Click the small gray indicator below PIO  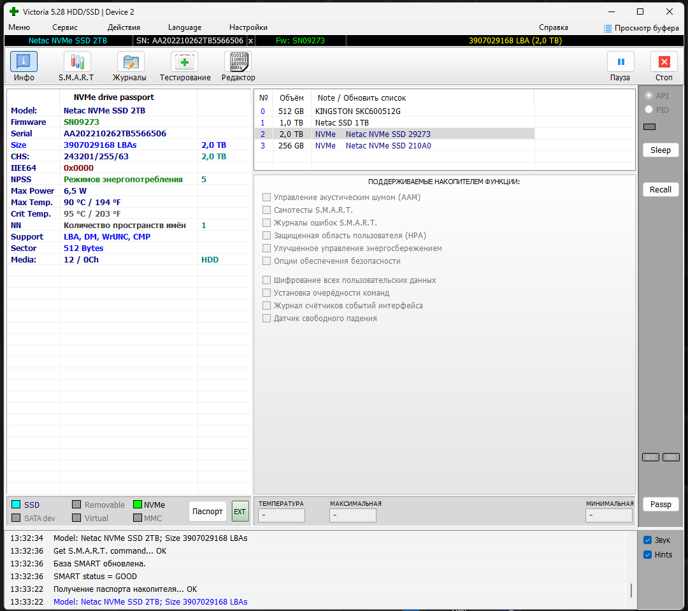[649, 127]
